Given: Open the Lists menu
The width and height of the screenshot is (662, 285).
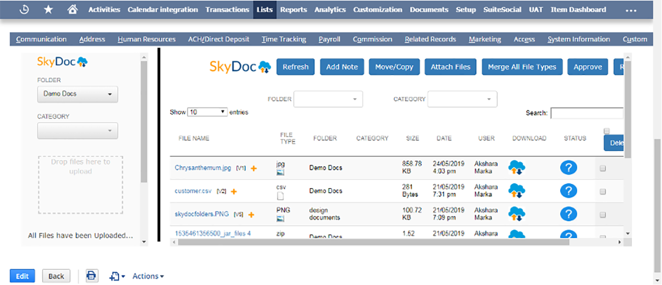Looking at the screenshot, I should [x=264, y=9].
